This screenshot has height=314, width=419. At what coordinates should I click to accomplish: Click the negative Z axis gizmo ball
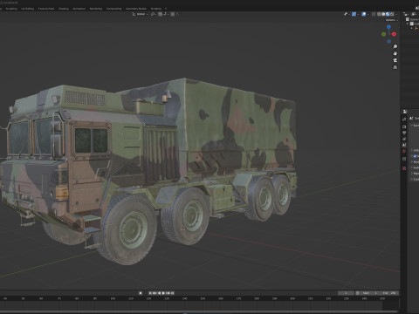(x=388, y=41)
